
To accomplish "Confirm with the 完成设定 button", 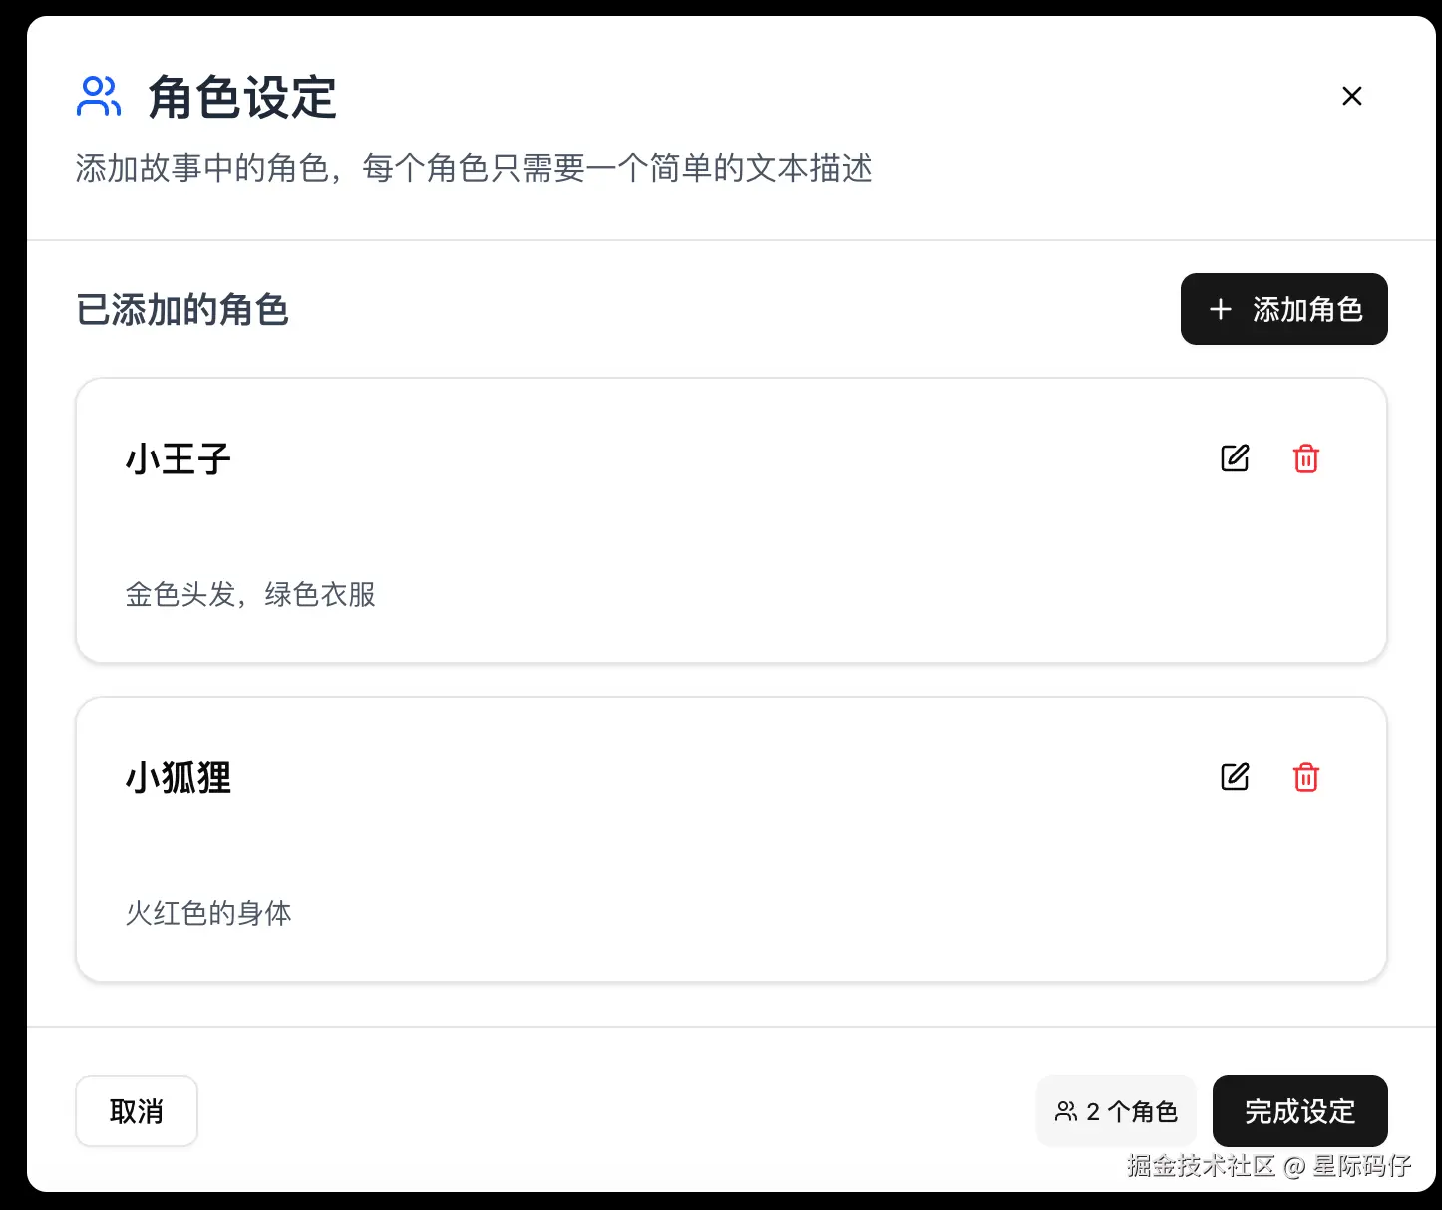I will click(1299, 1111).
